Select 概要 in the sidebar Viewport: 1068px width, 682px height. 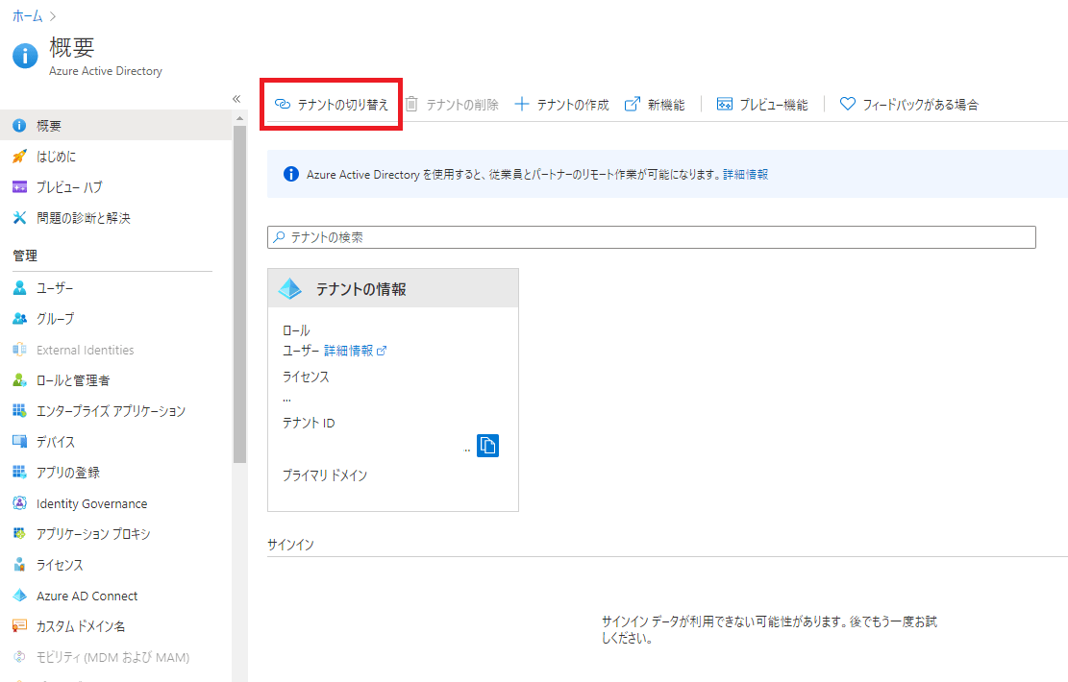point(115,126)
